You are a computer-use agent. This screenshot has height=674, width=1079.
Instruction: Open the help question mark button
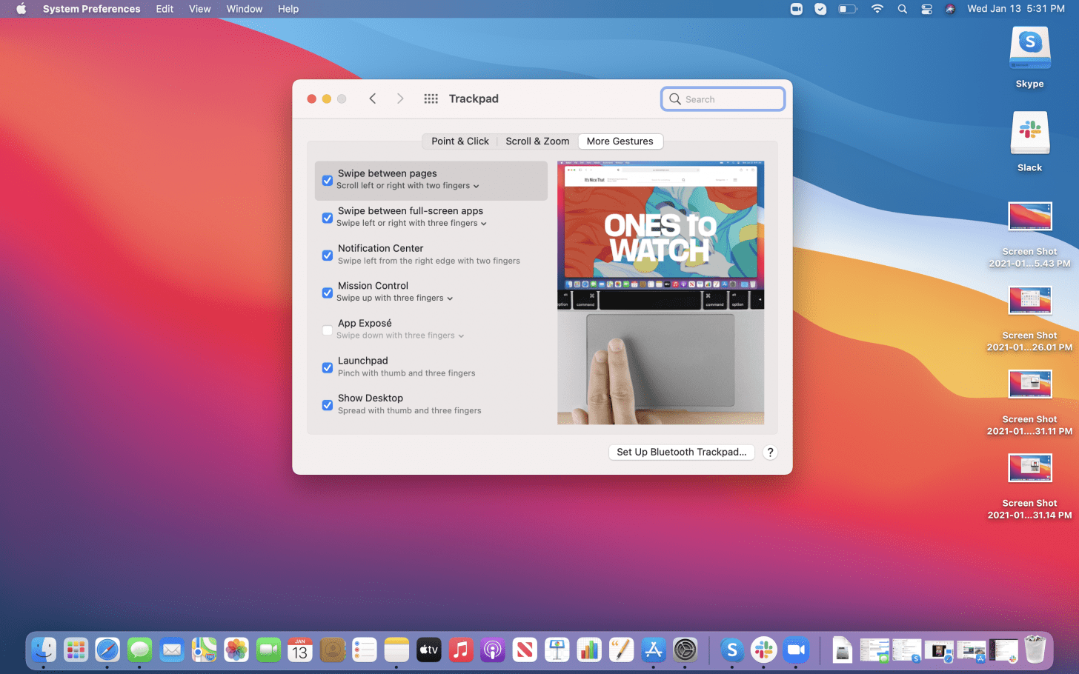tap(770, 453)
